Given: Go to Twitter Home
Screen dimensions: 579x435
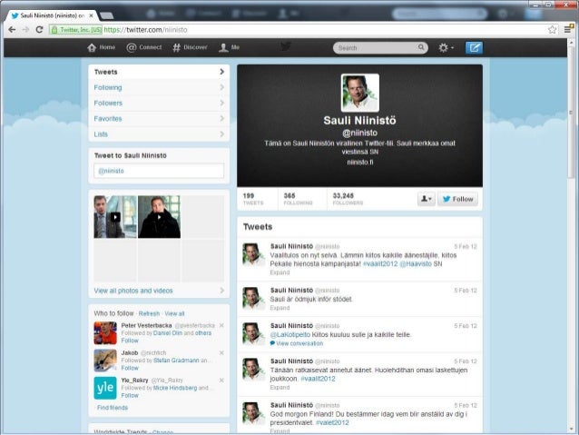Looking at the screenshot, I should (x=101, y=47).
